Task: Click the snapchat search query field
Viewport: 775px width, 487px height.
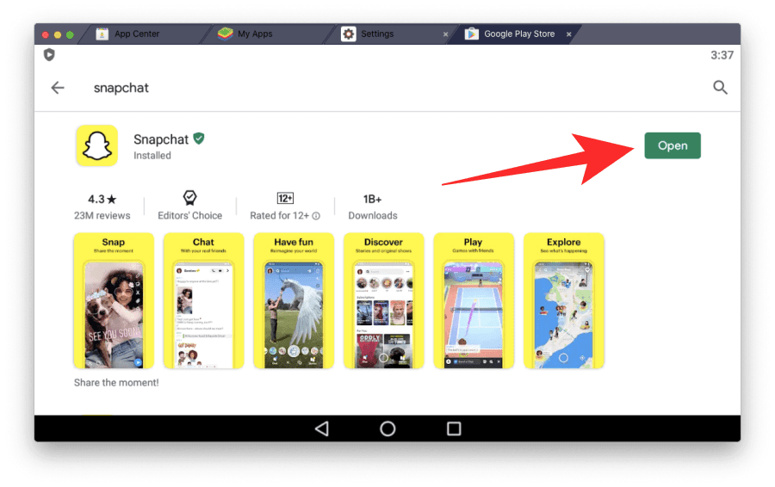Action: (121, 88)
